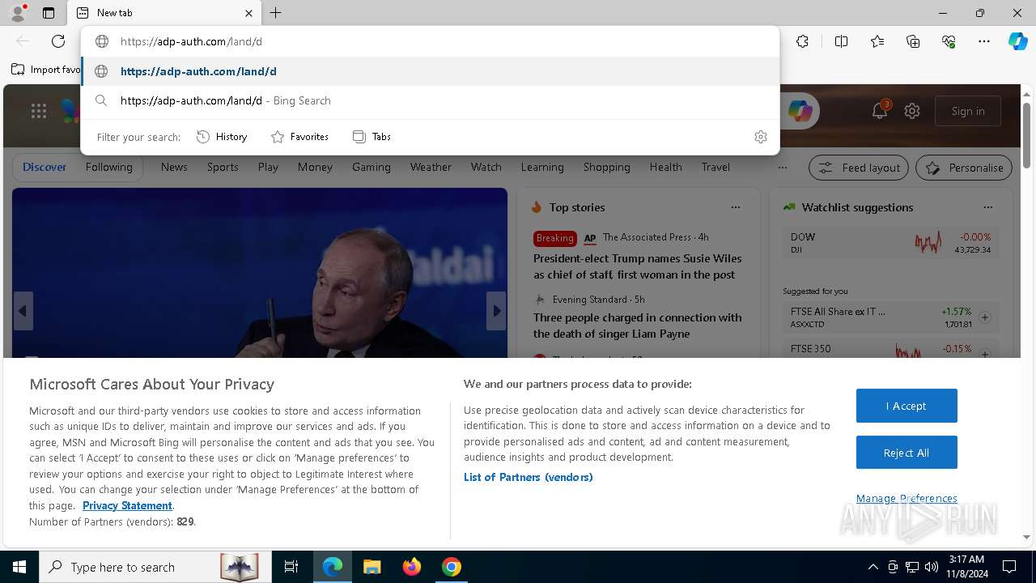Choose the Bing Search suggestion

pyautogui.click(x=430, y=100)
